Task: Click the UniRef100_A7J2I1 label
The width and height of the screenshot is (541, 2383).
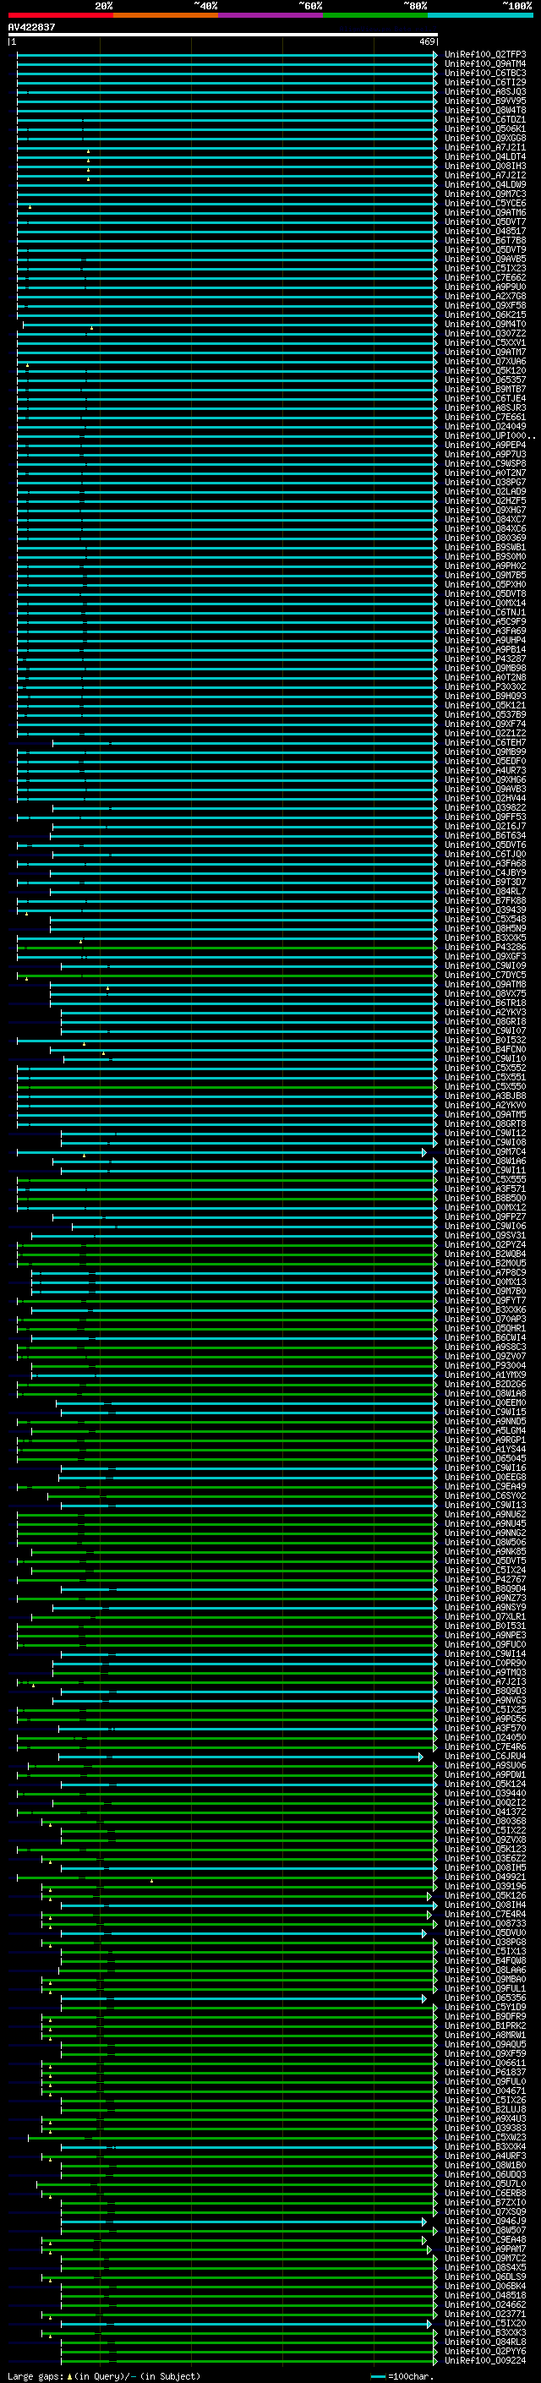Action: click(485, 147)
